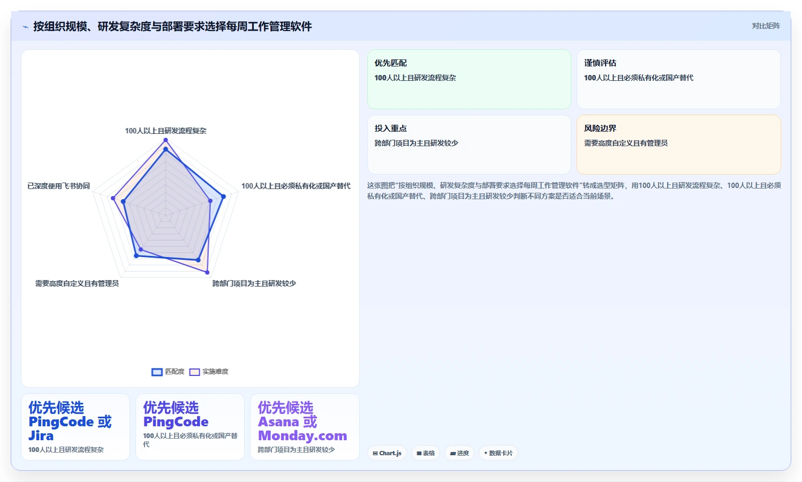Select the PingCode candidate card for 私有化或国产替代

[190, 427]
